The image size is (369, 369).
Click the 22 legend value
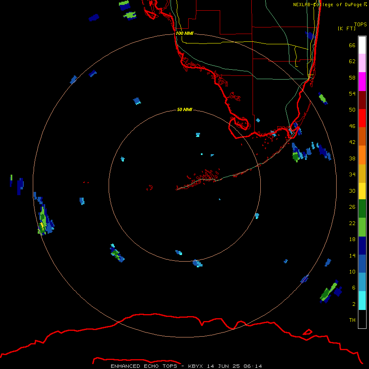[352, 223]
